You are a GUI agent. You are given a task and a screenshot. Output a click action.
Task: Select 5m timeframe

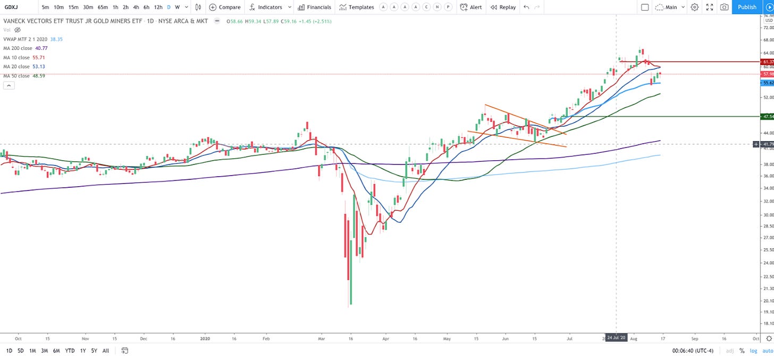click(46, 7)
